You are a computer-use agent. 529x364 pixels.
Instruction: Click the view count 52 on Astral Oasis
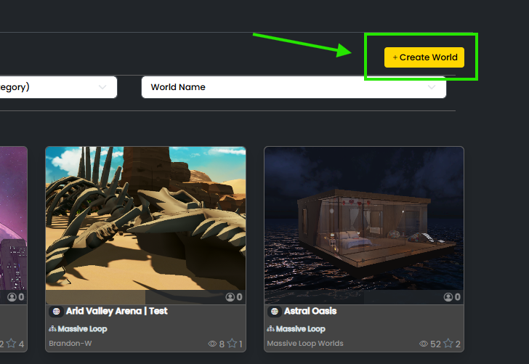(435, 344)
